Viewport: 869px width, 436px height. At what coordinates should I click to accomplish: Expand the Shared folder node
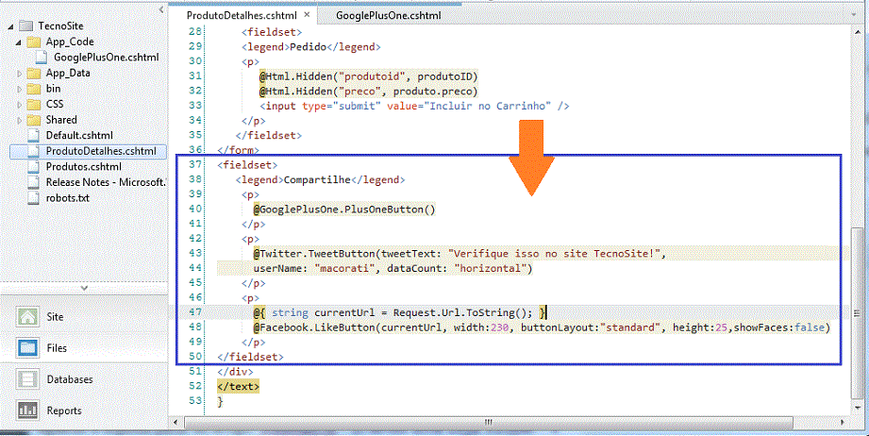(20, 120)
